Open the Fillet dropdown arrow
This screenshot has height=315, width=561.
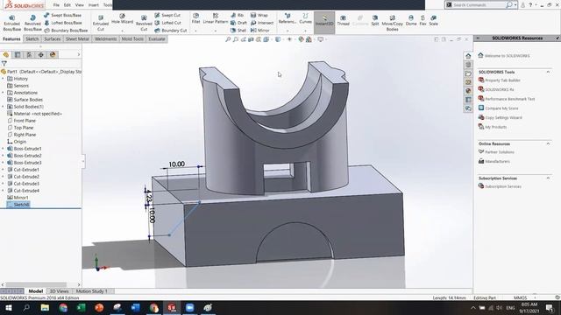click(x=195, y=31)
